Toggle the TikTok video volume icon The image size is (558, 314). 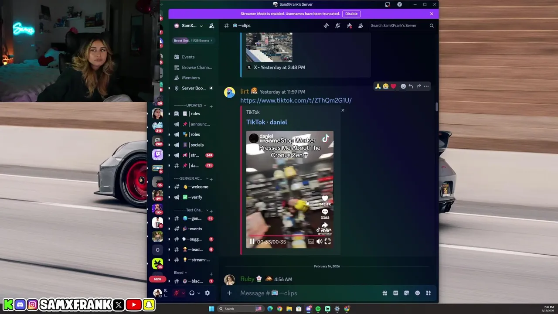click(x=319, y=242)
